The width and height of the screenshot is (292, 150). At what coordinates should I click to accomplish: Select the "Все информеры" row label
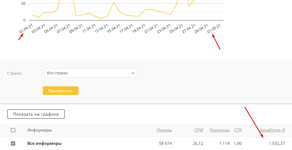pyautogui.click(x=44, y=143)
